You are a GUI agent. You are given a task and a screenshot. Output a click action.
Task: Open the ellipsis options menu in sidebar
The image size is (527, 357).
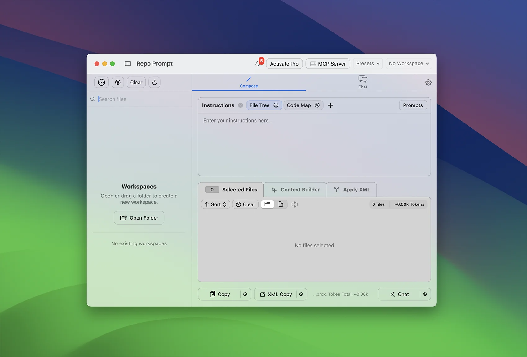(x=101, y=82)
